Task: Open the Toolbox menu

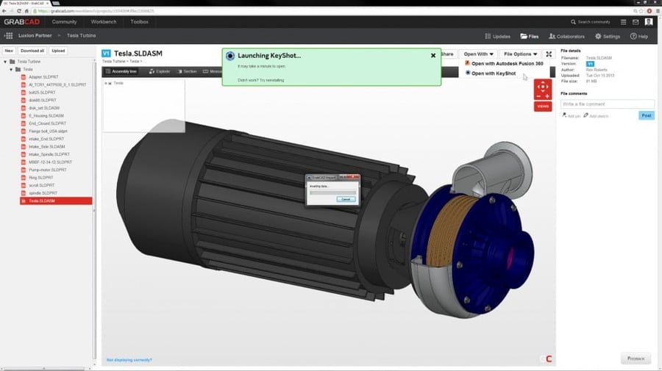Action: pos(139,22)
